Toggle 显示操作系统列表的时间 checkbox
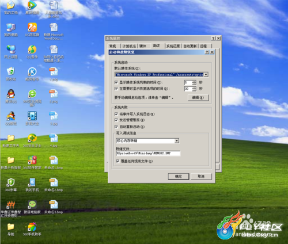The width and height of the screenshot is (288, 244). click(x=116, y=82)
